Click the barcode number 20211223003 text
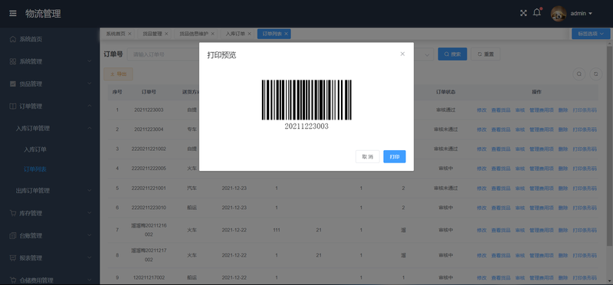613x285 pixels. coord(306,126)
